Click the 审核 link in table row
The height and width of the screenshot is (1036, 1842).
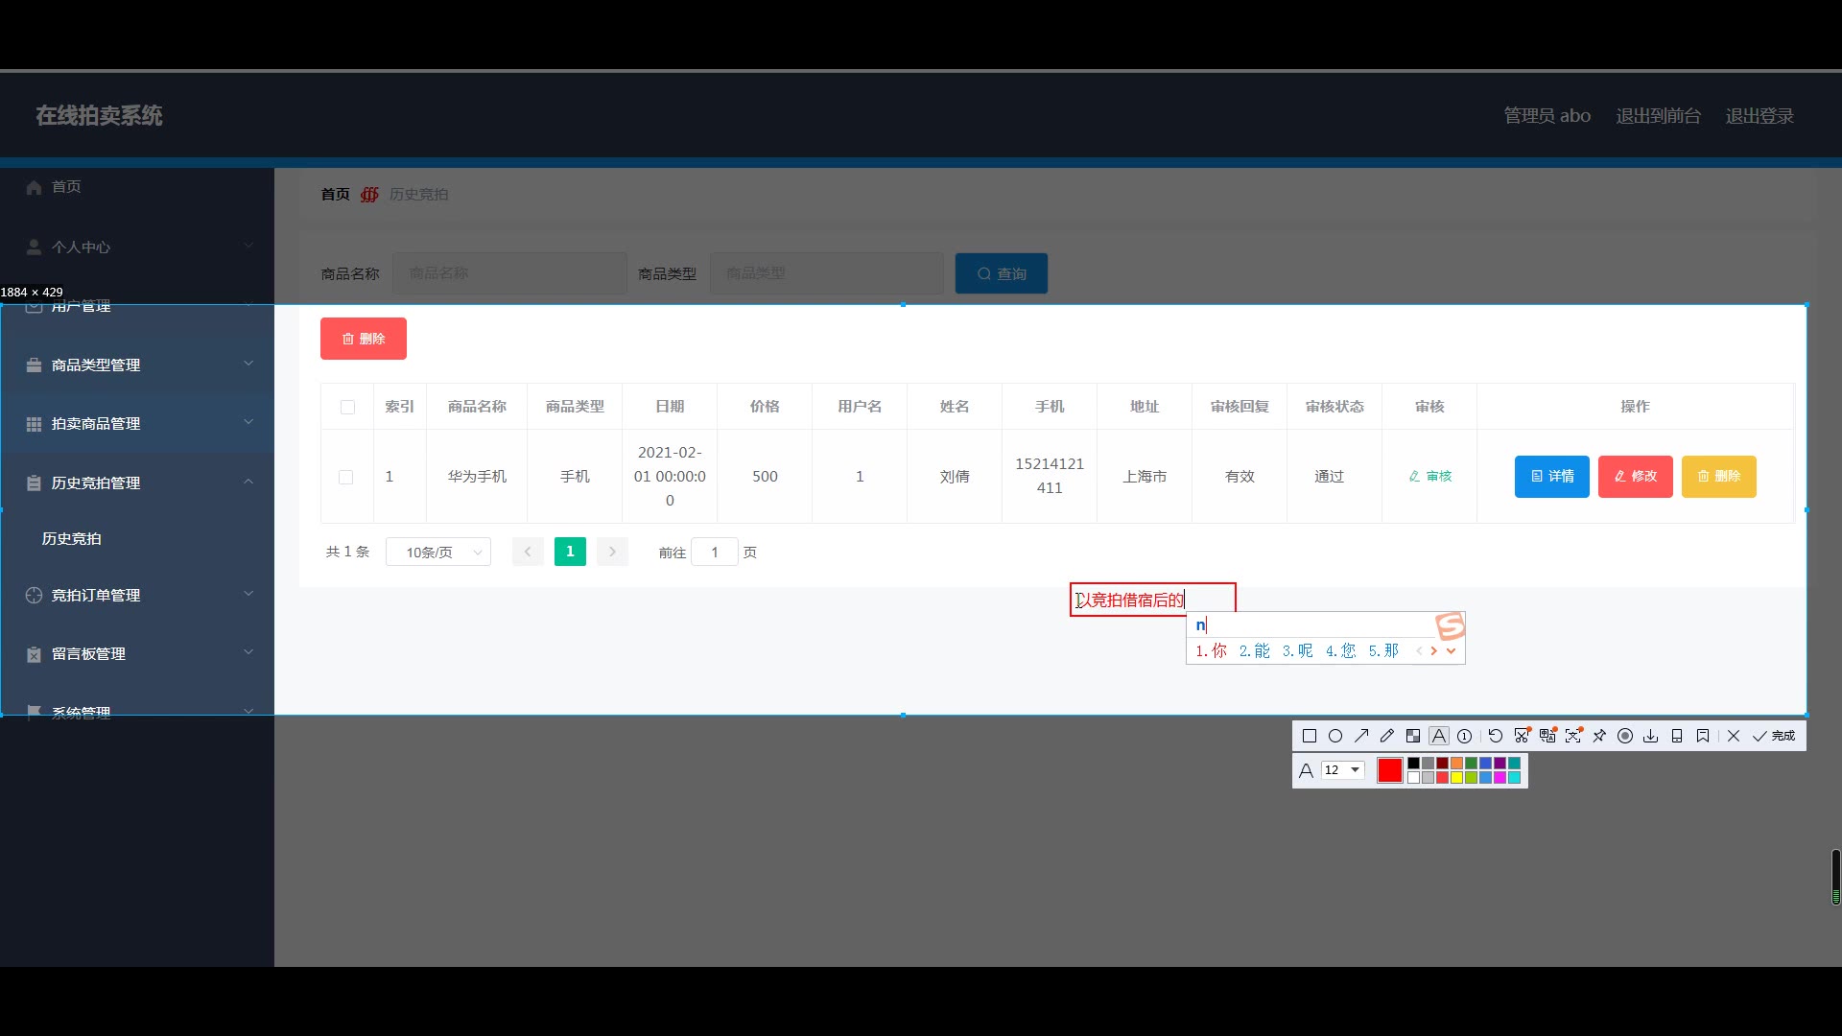point(1429,477)
